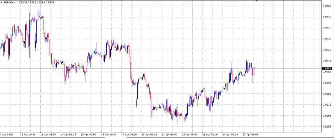Click the gray chart shift triangle marker

(257, 1)
